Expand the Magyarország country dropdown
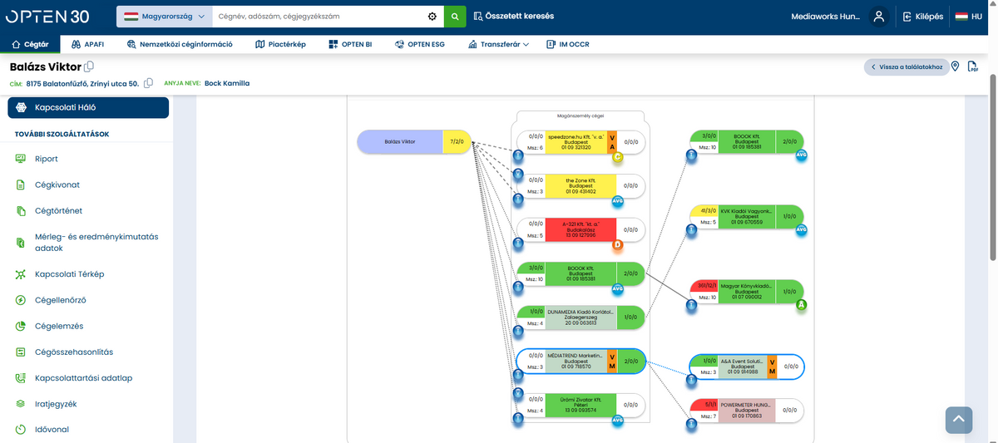Screen dimensions: 998x443 [164, 17]
